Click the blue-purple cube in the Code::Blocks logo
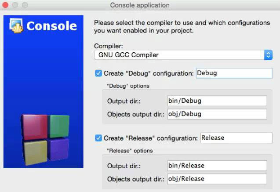The image size is (280, 192). point(58,149)
